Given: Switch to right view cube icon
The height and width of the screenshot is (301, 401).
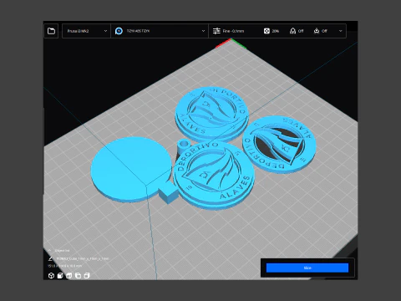Looking at the screenshot, I should click(87, 276).
